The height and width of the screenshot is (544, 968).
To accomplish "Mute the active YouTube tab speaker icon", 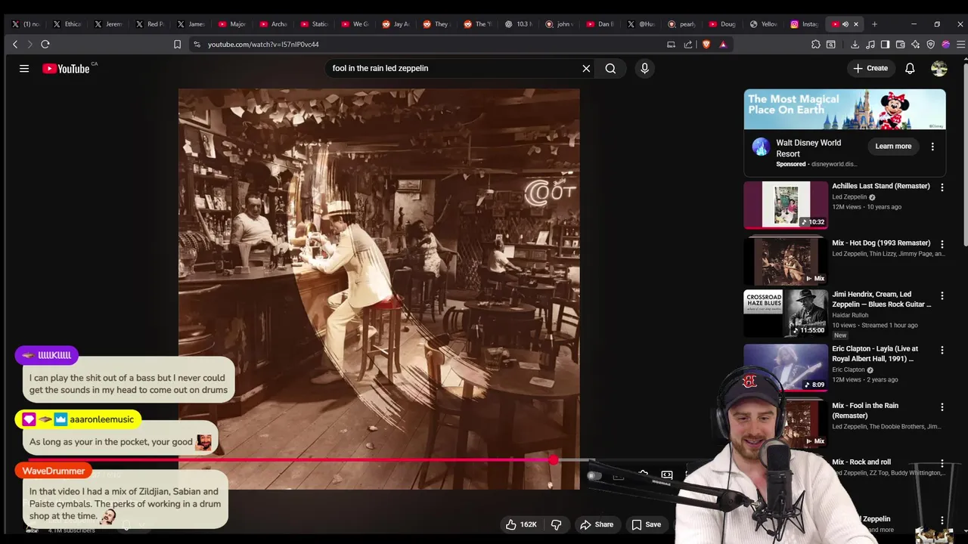I will click(845, 24).
